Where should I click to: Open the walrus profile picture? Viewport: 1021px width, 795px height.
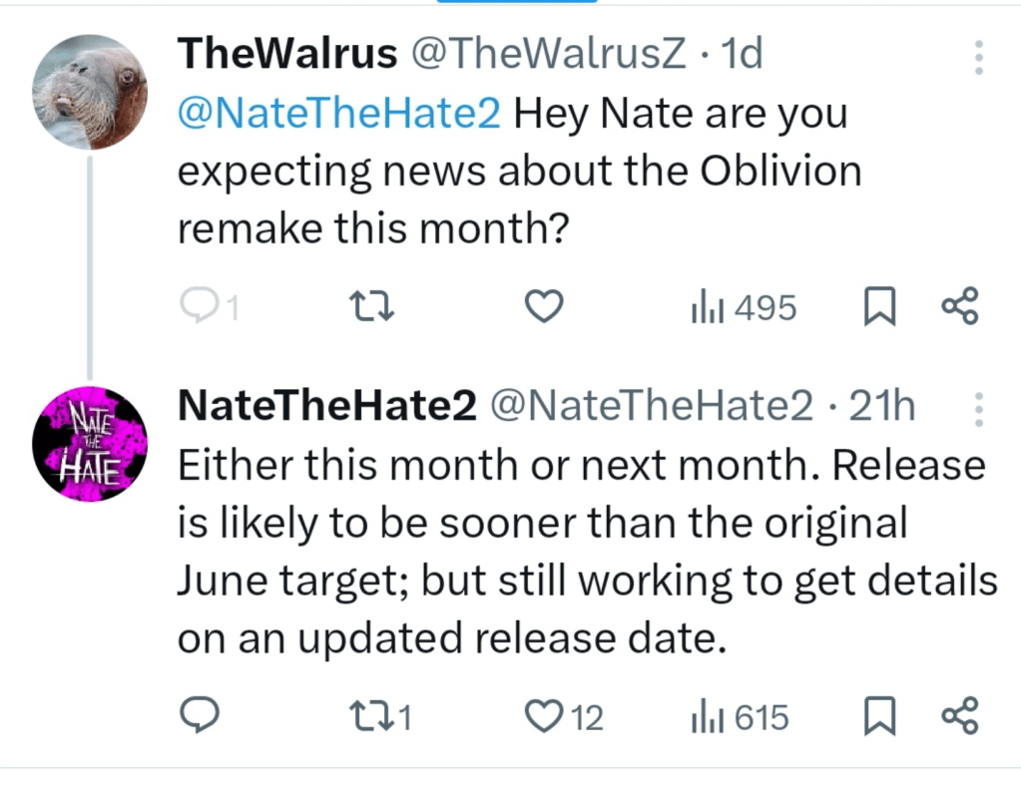90,92
